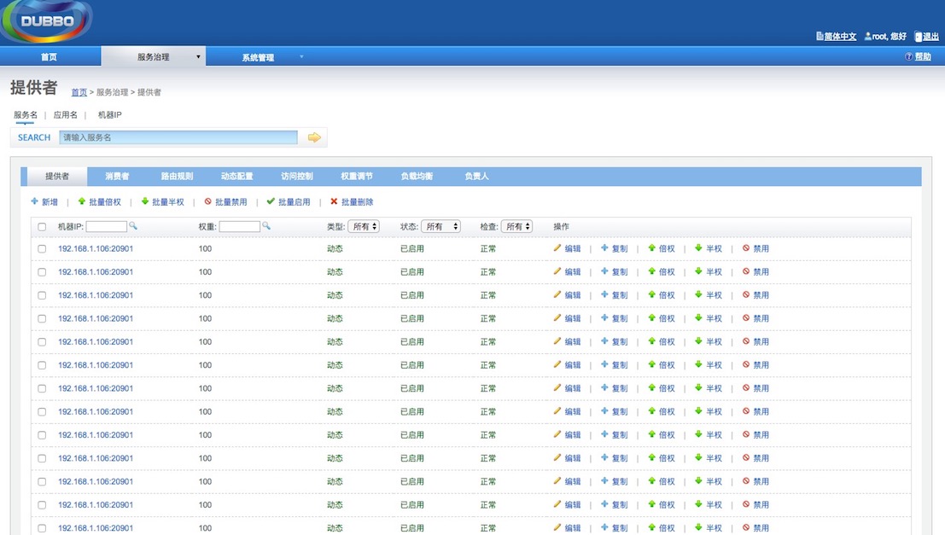Open the 路由规则 tab
The image size is (945, 535).
[177, 176]
